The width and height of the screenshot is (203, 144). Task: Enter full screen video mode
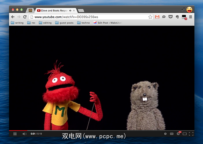pos(191,134)
